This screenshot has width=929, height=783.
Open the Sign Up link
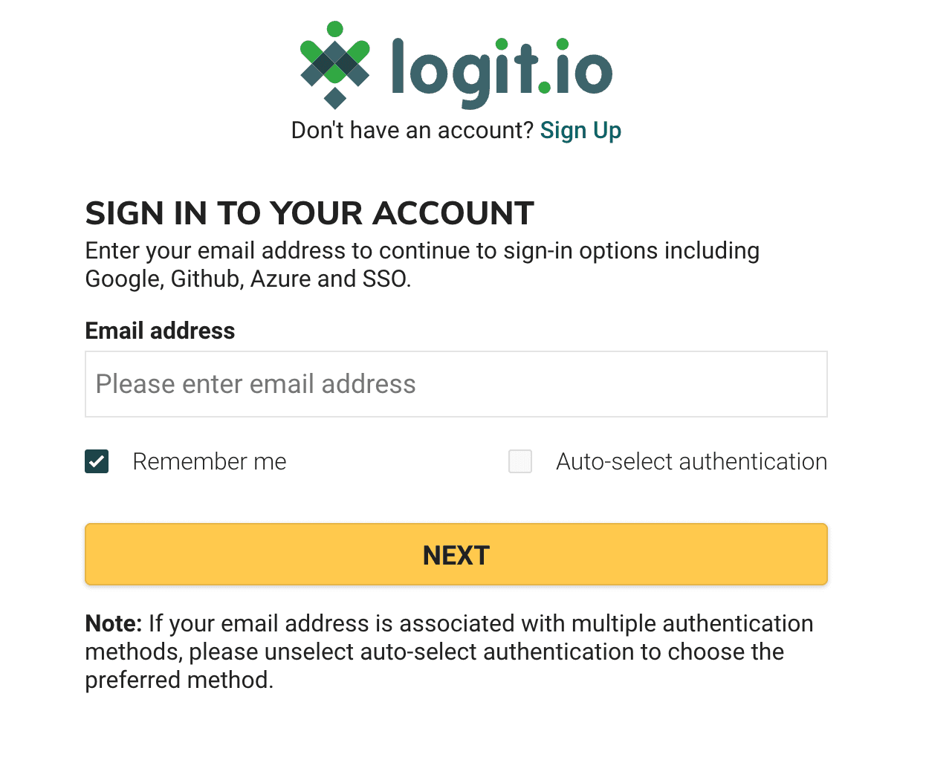pos(580,131)
